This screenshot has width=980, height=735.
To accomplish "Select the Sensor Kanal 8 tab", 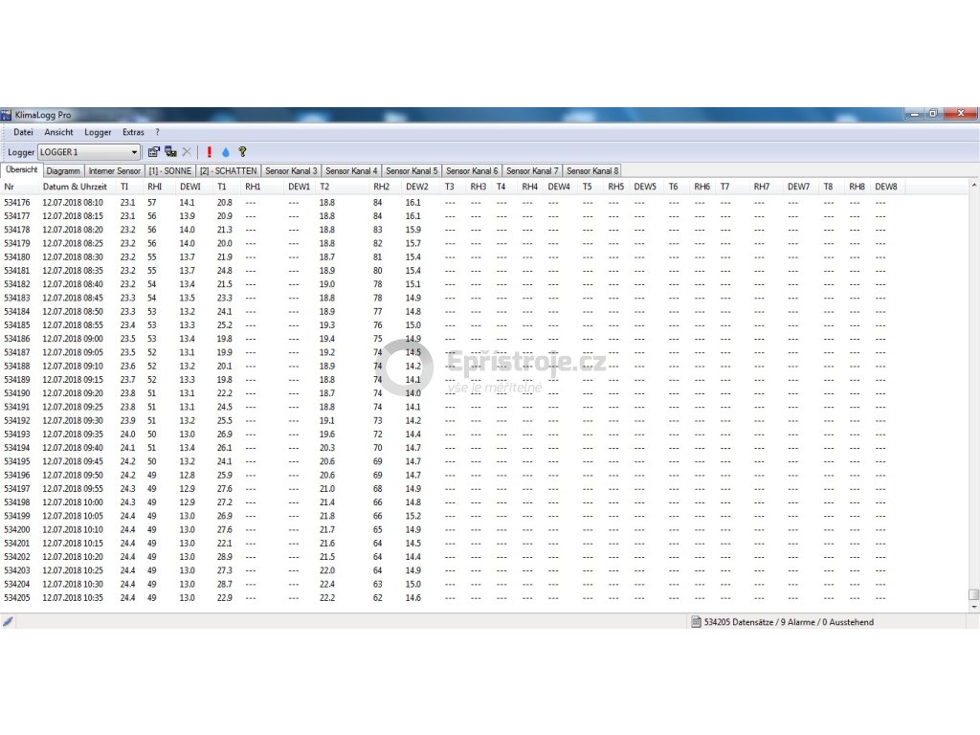I will (592, 171).
